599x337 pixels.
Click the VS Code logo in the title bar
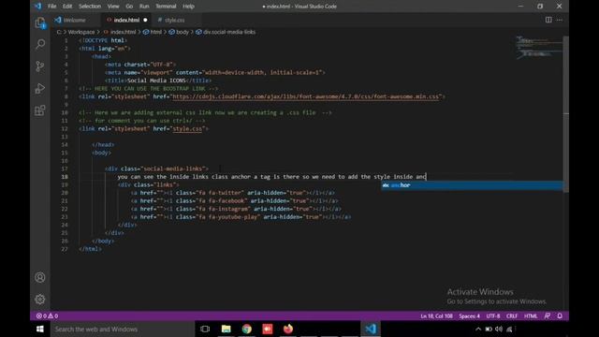point(37,7)
